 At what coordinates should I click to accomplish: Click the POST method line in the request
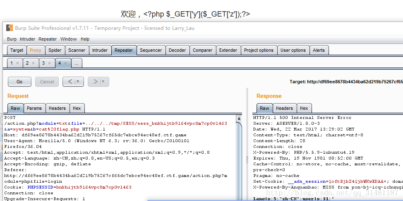click(x=10, y=118)
